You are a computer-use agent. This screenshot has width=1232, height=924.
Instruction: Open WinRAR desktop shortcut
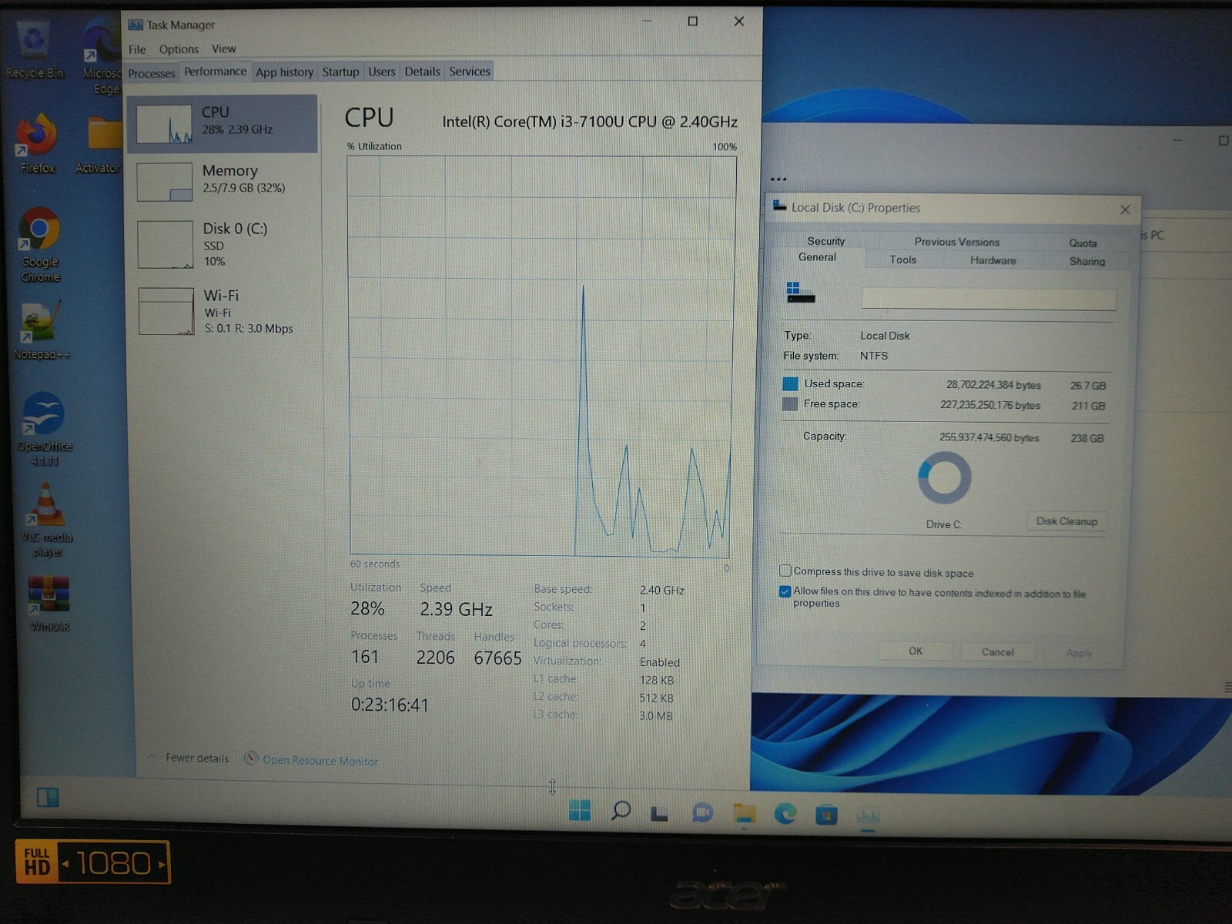coord(49,604)
